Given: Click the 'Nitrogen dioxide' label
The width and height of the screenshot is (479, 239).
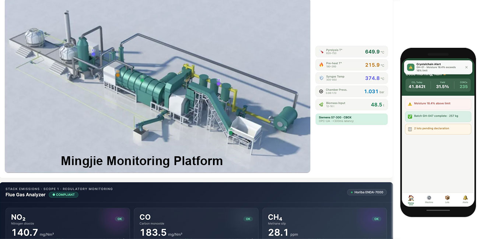Looking at the screenshot, I should pyautogui.click(x=22, y=224).
